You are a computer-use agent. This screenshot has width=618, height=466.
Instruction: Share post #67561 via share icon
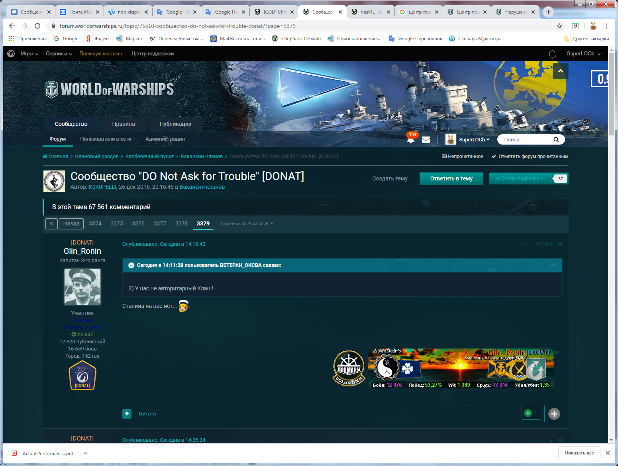560,244
